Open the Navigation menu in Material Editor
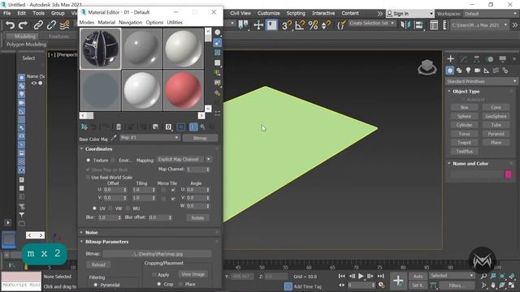 (x=130, y=23)
